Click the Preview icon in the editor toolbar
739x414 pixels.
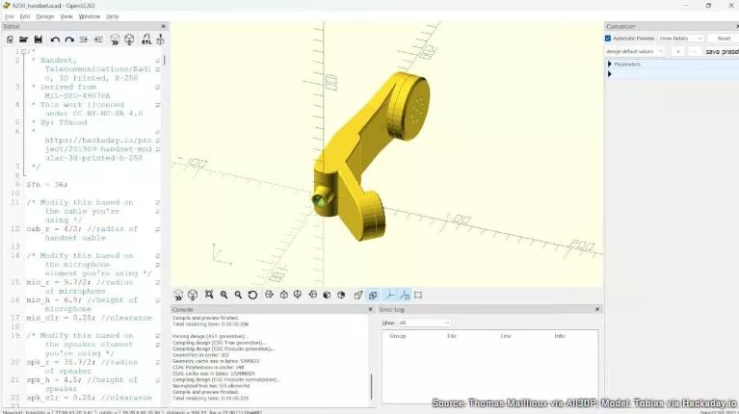[x=115, y=39]
